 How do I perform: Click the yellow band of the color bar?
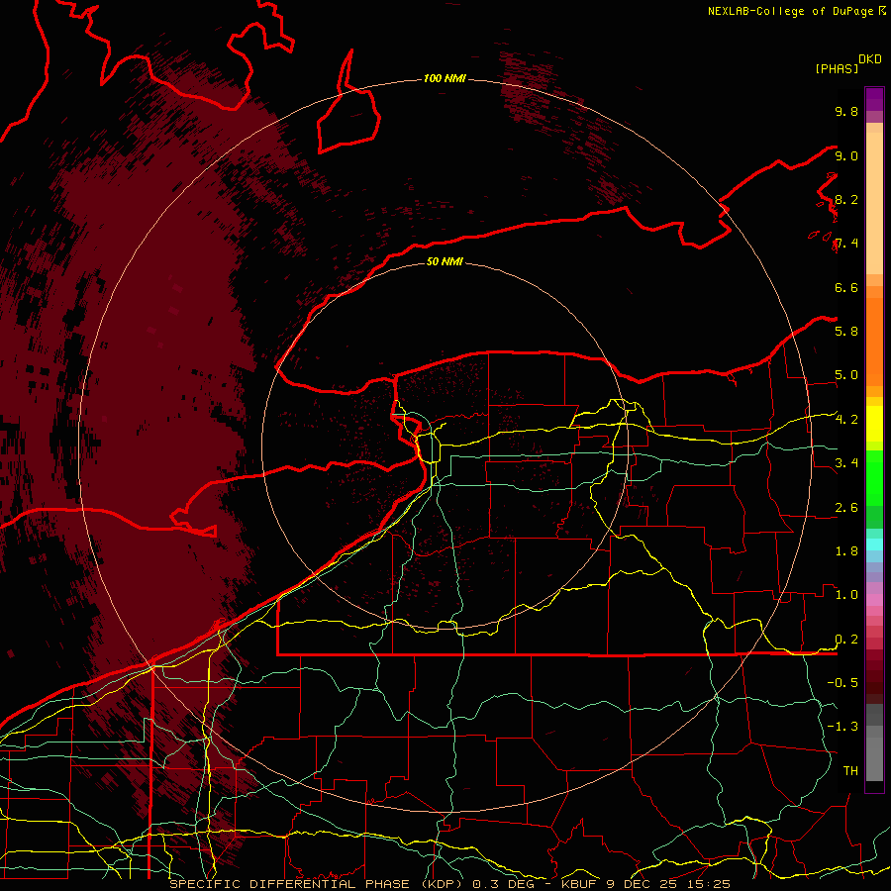(x=874, y=424)
